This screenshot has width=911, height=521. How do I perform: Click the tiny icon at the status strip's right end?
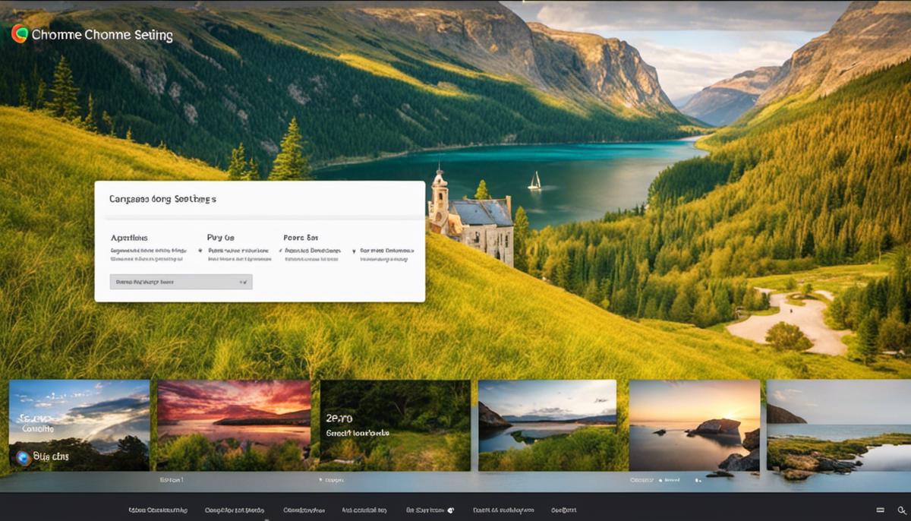pos(697,479)
